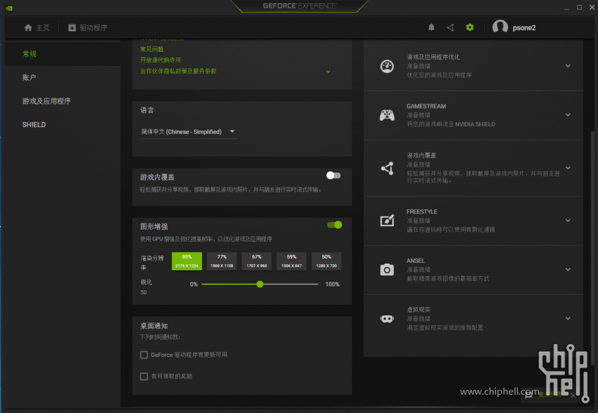Open the 常见问题 link
Screen dimensions: 598x413
click(x=152, y=49)
